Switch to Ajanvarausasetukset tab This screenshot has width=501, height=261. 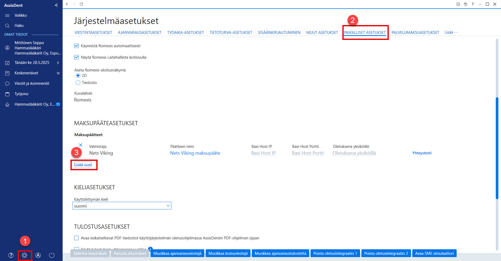pos(140,33)
